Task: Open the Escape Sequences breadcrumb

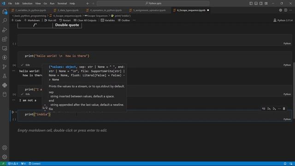Action: (96, 16)
